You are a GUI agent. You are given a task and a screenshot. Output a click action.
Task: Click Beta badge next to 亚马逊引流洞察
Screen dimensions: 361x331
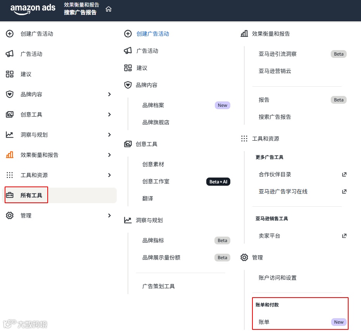[x=339, y=54]
